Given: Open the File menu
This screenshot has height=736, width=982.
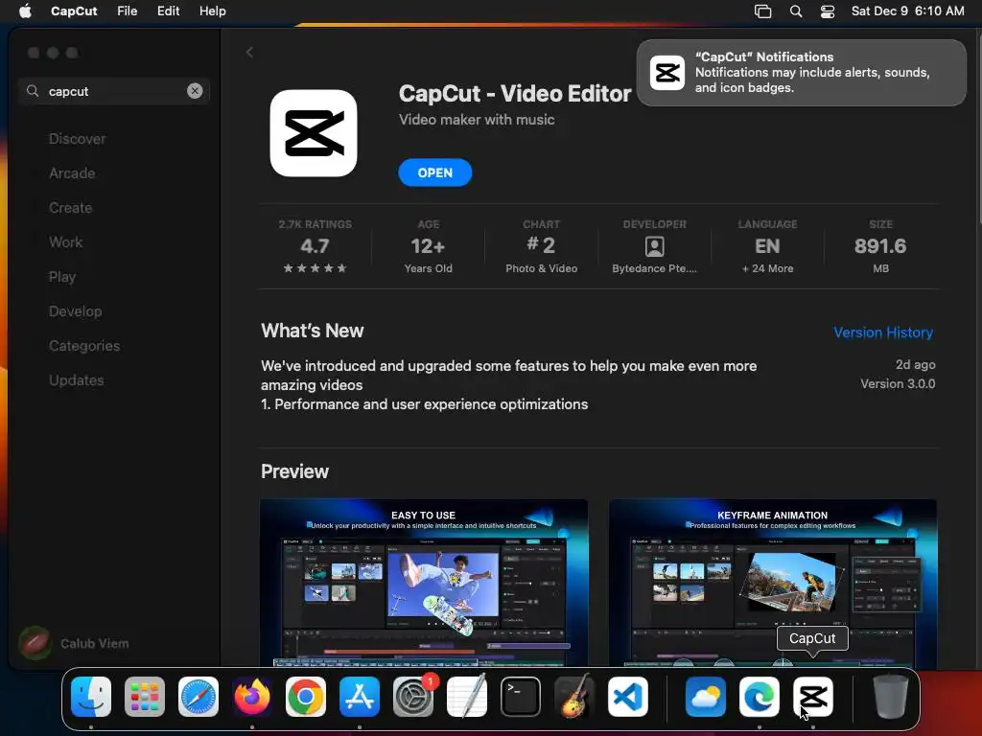Looking at the screenshot, I should [128, 11].
